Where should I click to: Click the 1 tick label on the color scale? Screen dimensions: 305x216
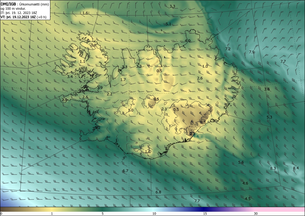tap(52, 214)
